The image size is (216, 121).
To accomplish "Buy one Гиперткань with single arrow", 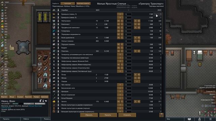I will 122,31.
